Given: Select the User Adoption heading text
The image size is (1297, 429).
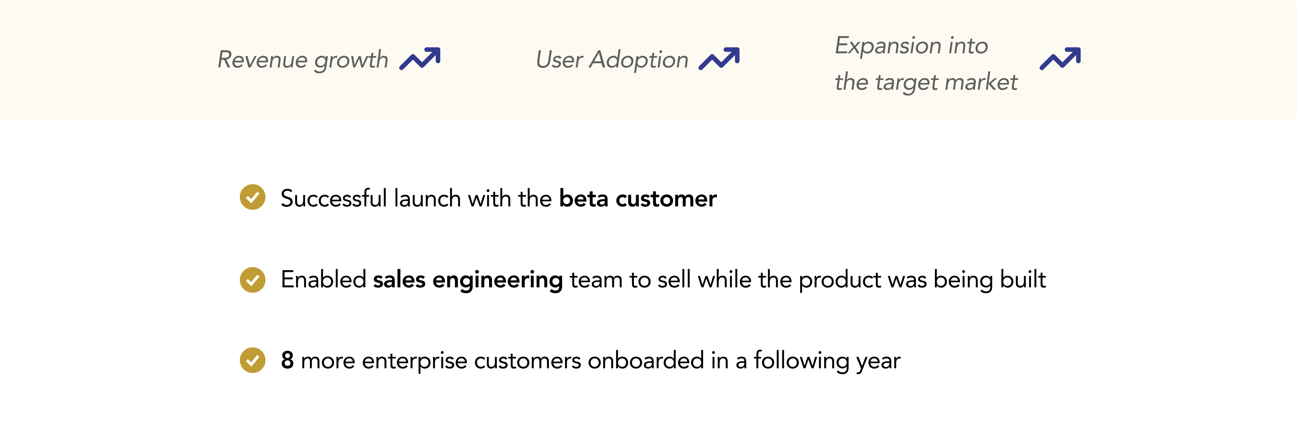Looking at the screenshot, I should 612,60.
